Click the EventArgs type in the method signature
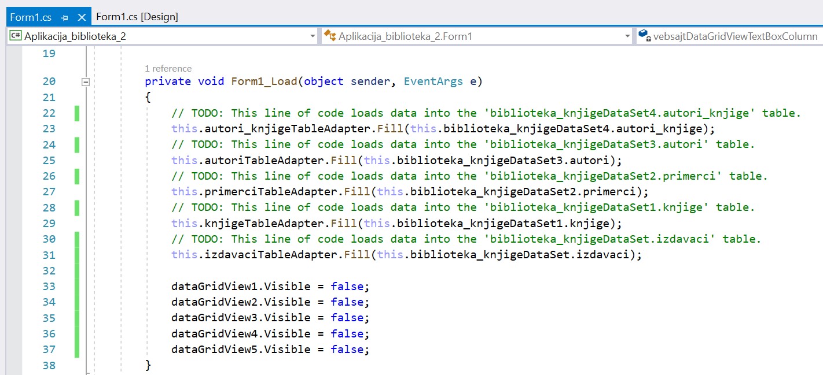The image size is (823, 375). coord(433,81)
